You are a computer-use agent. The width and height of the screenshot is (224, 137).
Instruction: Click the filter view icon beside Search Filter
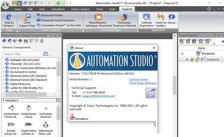coord(46,54)
